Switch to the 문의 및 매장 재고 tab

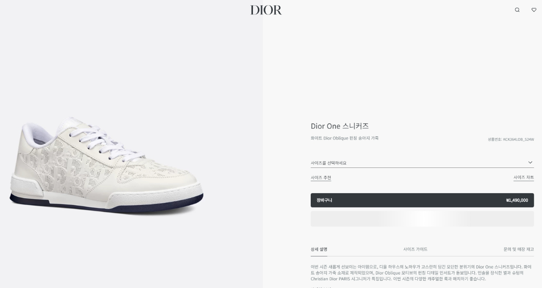point(519,249)
